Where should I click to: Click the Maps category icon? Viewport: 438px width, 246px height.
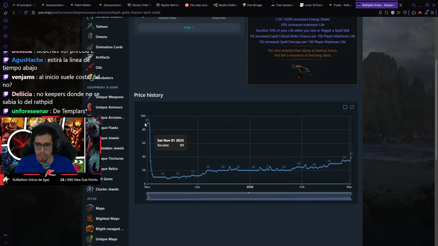[90, 208]
